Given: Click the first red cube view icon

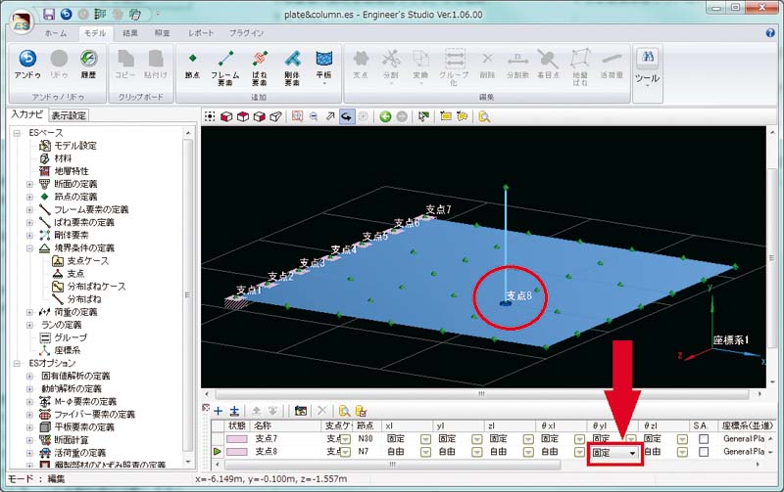Looking at the screenshot, I should click(226, 116).
